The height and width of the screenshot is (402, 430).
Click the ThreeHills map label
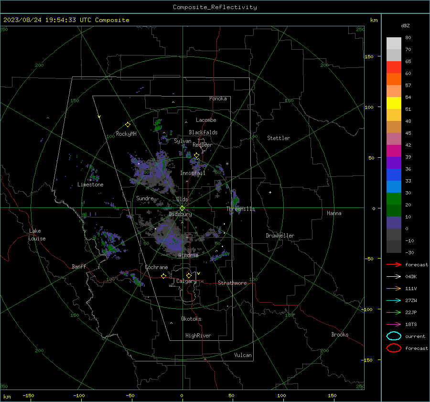point(240,209)
